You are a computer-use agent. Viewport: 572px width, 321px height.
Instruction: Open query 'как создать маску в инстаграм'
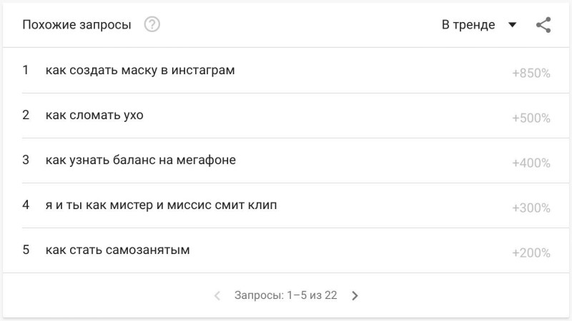pos(140,70)
